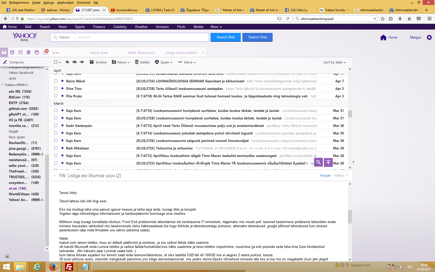Open the Firefox hamburger menu
The image size is (435, 272).
430,19
